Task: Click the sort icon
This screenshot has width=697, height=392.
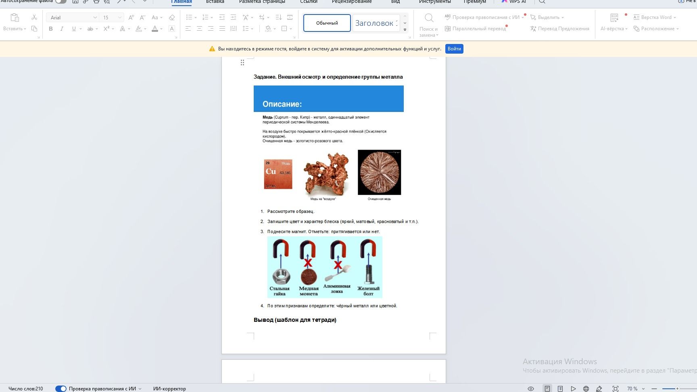Action: click(x=278, y=17)
